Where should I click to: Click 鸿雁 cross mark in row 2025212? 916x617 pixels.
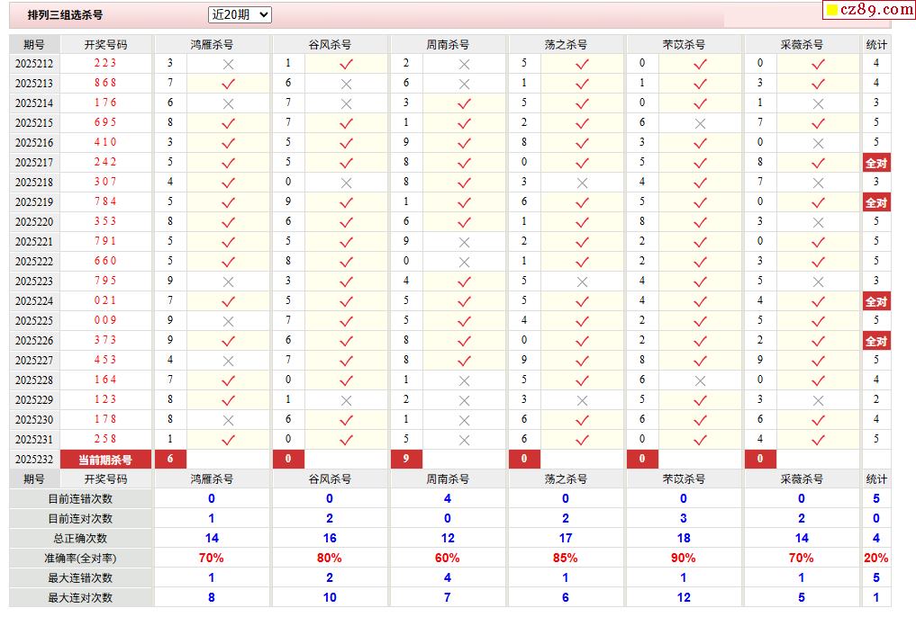(229, 64)
